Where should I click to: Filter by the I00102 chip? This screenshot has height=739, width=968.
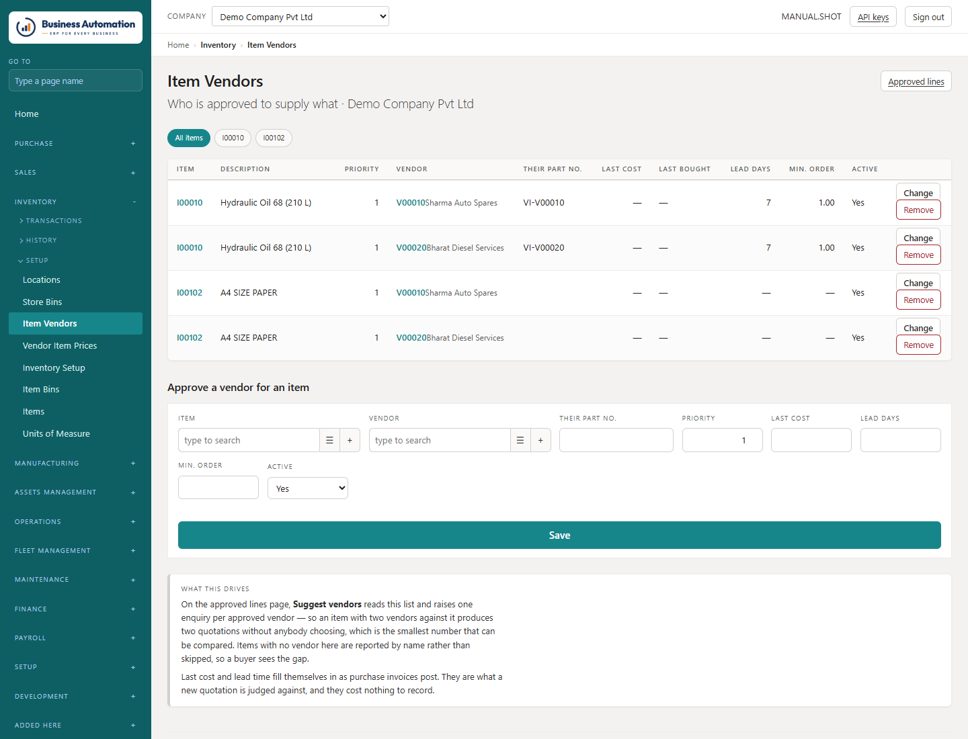274,138
